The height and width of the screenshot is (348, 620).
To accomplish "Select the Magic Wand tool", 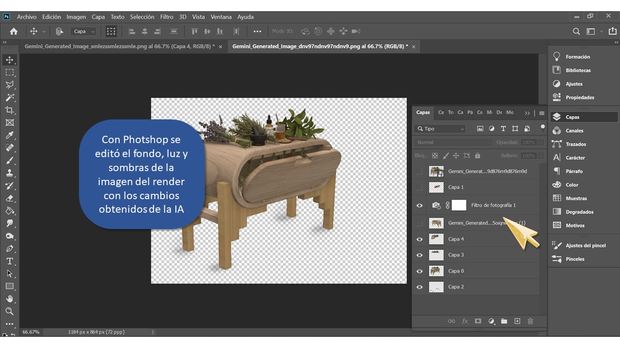I will coord(10,98).
